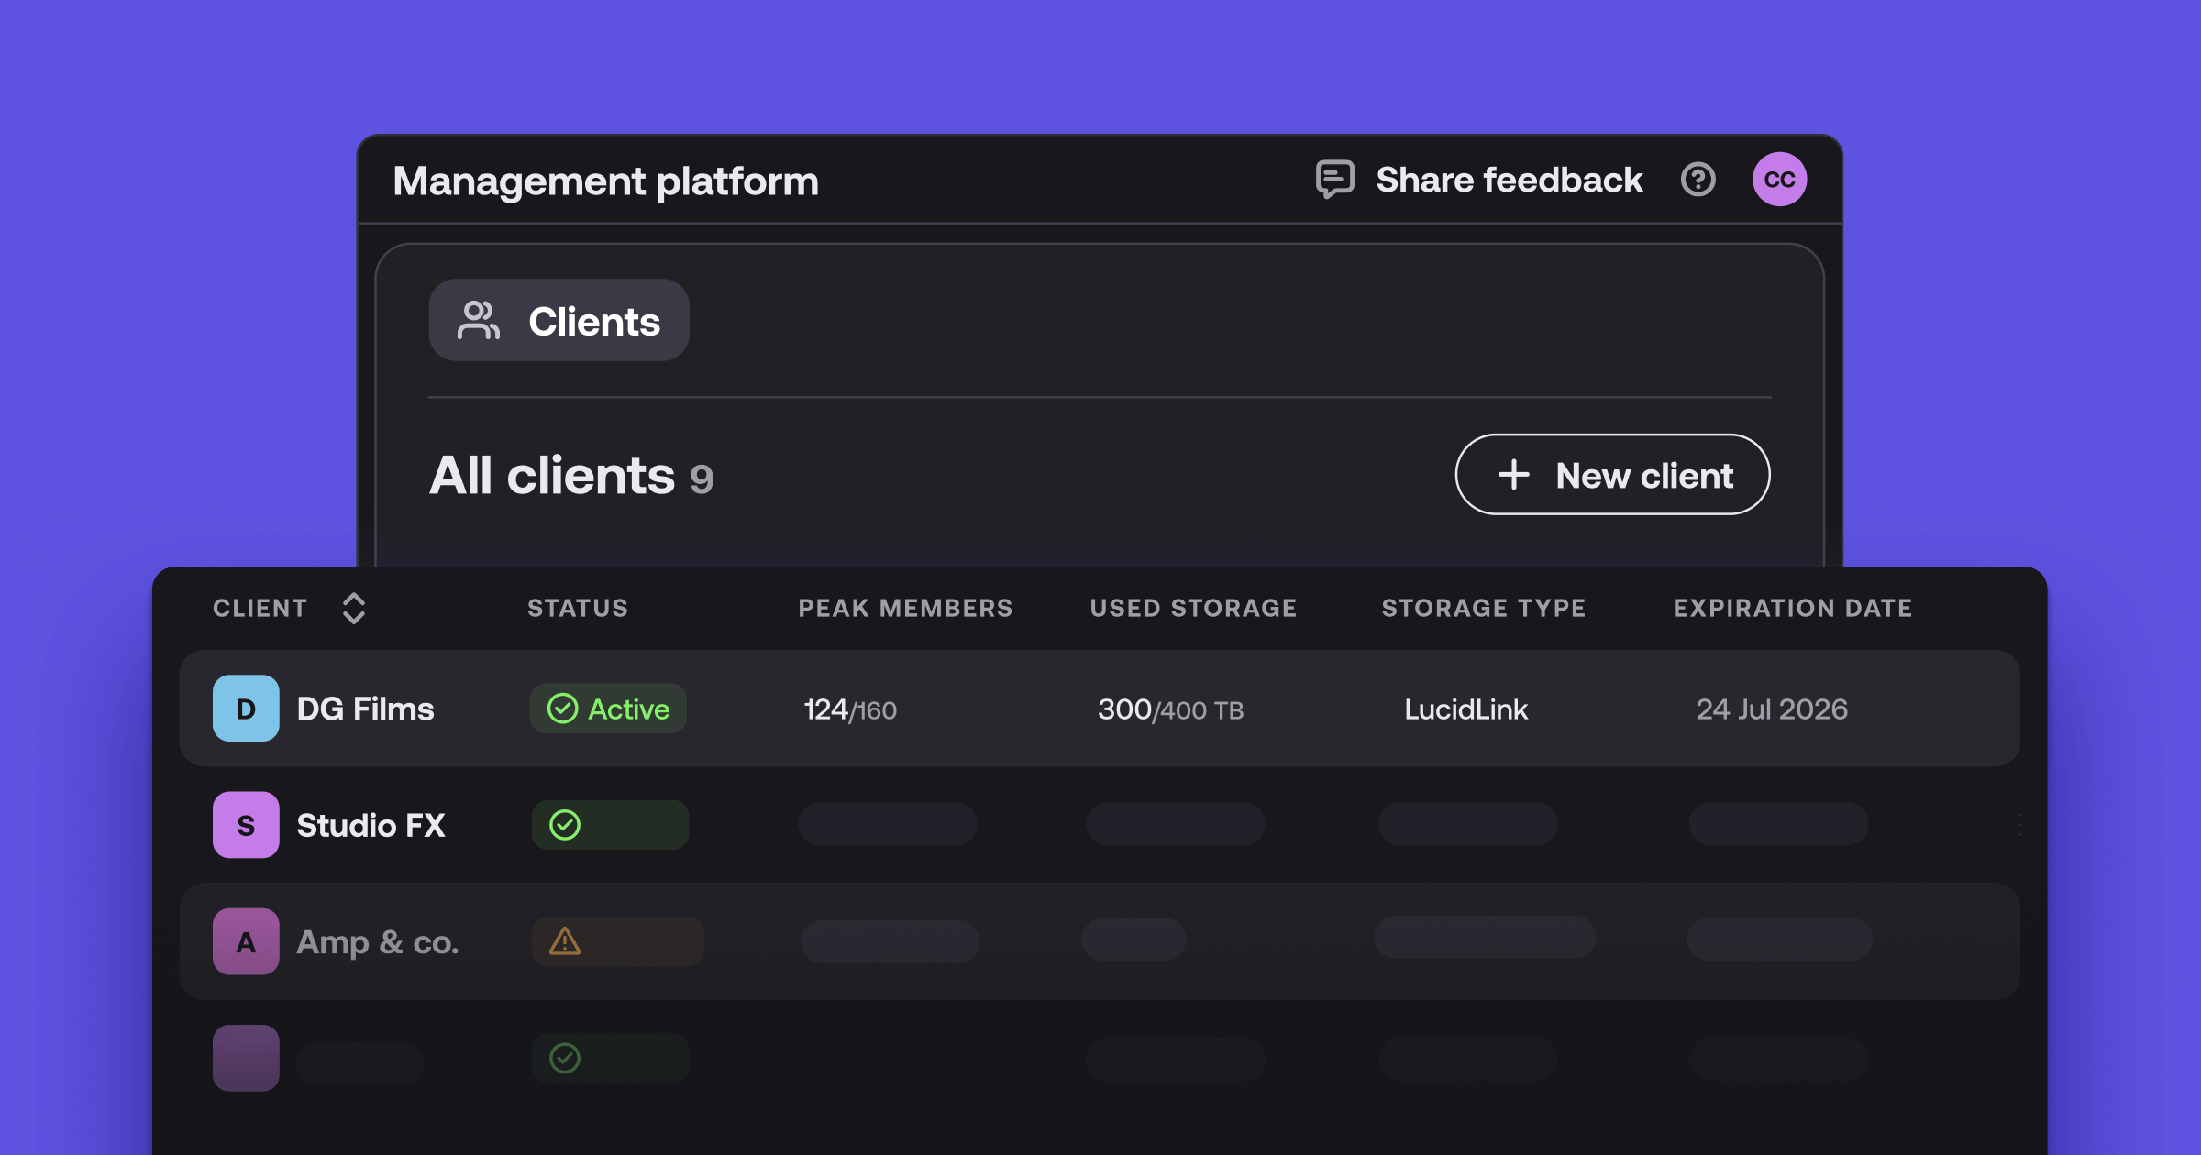Viewport: 2201px width, 1155px height.
Task: Click the DG Films D avatar
Action: [x=246, y=709]
